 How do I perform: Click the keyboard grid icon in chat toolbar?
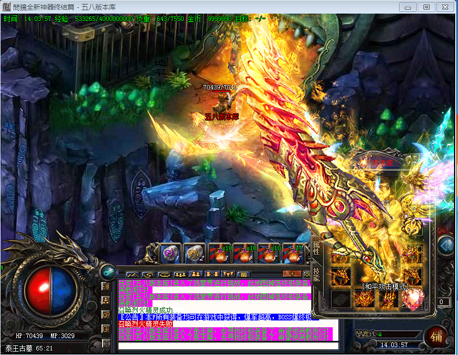click(x=244, y=275)
